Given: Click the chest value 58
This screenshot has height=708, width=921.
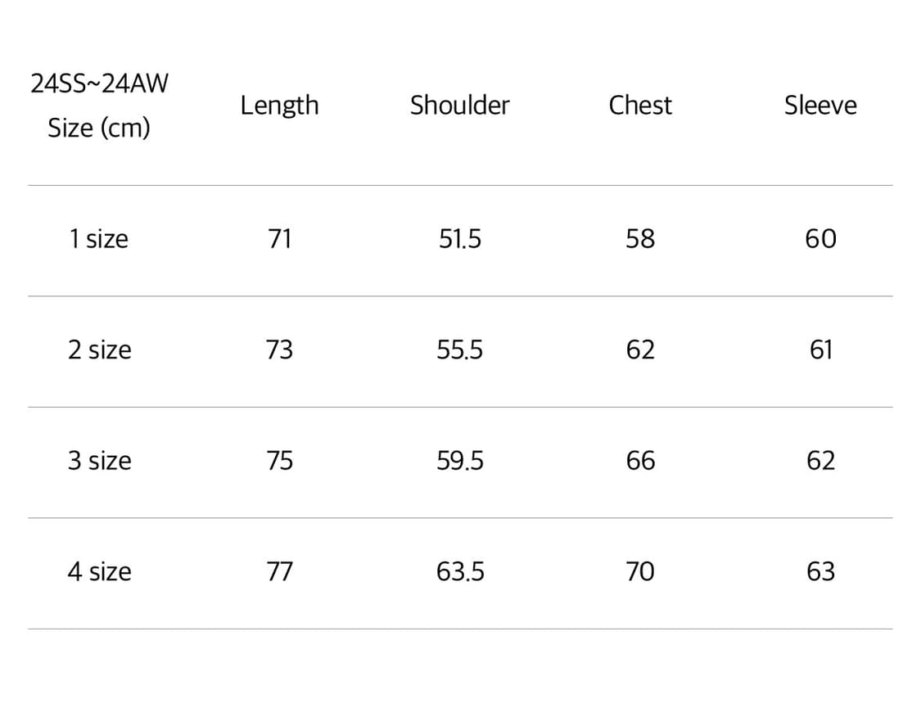Looking at the screenshot, I should click(x=640, y=239).
